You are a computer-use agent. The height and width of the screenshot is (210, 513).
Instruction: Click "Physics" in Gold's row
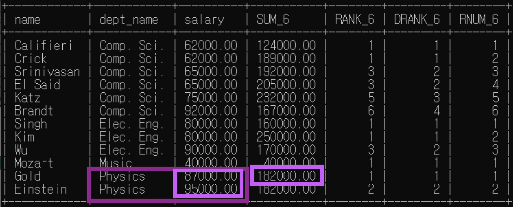pos(122,176)
